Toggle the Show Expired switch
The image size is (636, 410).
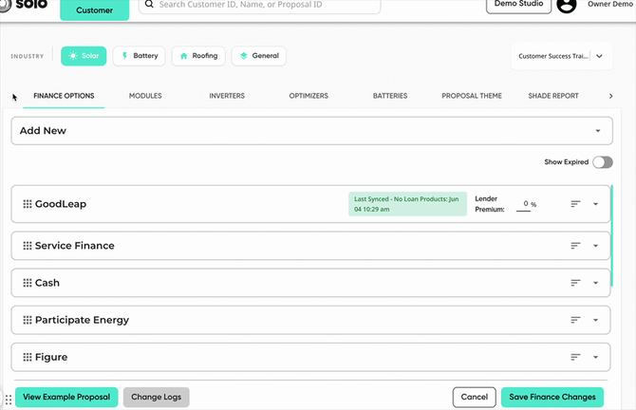point(603,162)
